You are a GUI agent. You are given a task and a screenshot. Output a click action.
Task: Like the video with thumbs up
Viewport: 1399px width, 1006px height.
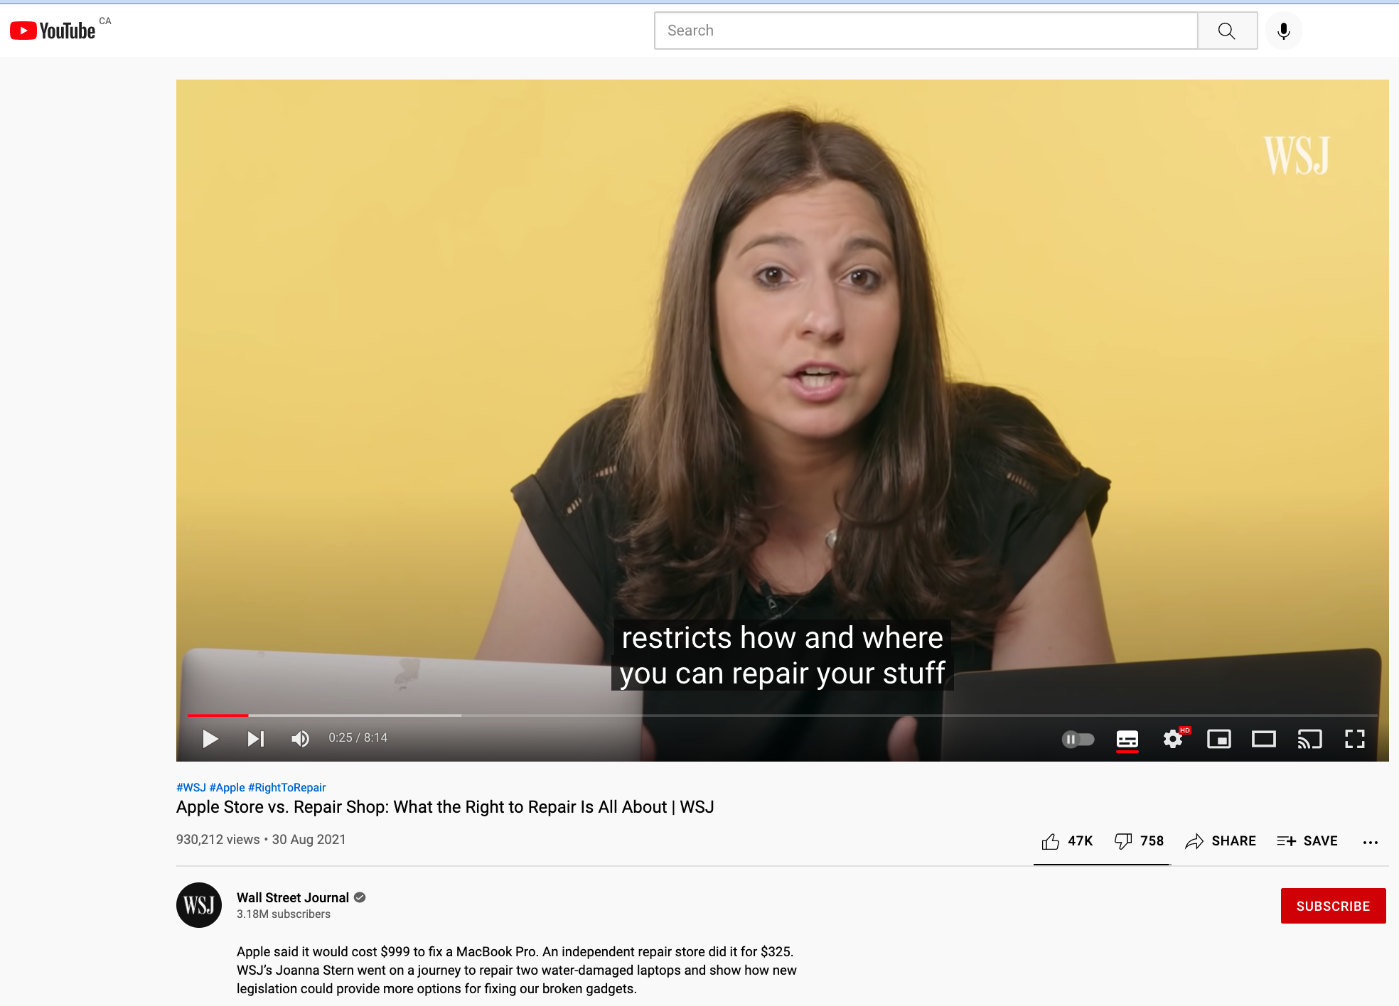click(1067, 841)
